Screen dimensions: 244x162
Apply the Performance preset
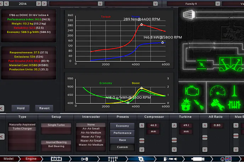[x=122, y=133]
